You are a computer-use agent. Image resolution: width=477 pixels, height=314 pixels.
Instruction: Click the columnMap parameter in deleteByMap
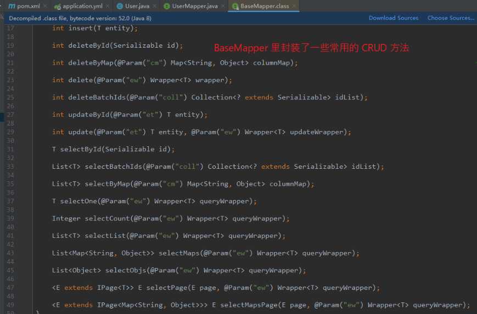click(x=271, y=62)
